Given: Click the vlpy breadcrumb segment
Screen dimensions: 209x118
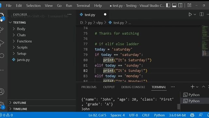Looking at the screenshot, I should [x=100, y=23].
